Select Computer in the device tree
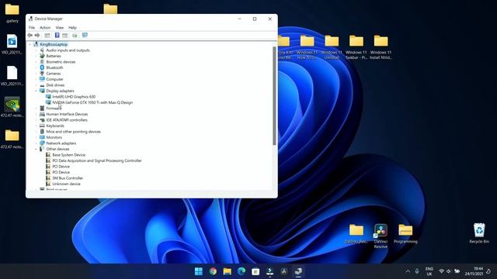This screenshot has height=279, width=497. click(x=54, y=79)
